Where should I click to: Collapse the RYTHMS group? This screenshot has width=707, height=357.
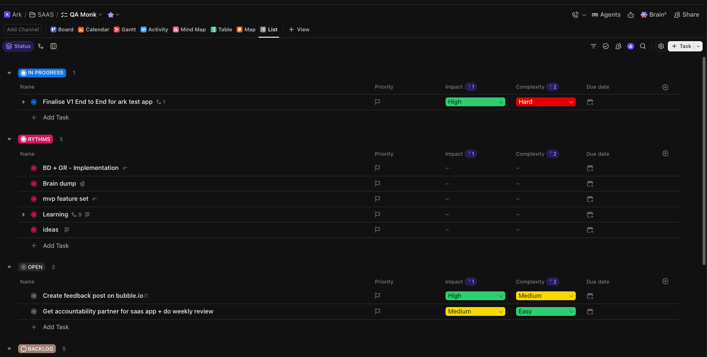point(9,139)
